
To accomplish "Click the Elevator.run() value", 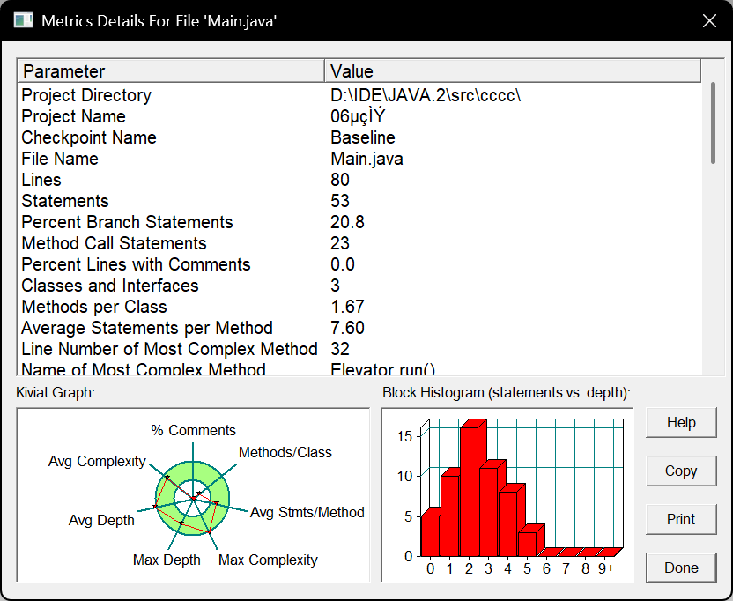I will pyautogui.click(x=383, y=368).
